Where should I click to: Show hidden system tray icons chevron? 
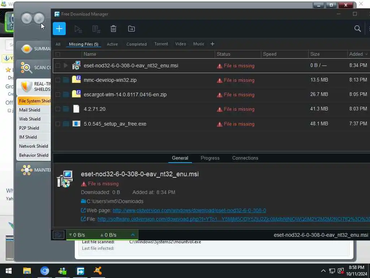pos(323,271)
